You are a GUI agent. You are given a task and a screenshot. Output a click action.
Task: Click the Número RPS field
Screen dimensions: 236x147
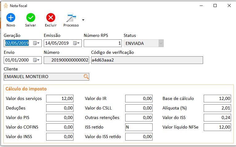tap(103, 43)
